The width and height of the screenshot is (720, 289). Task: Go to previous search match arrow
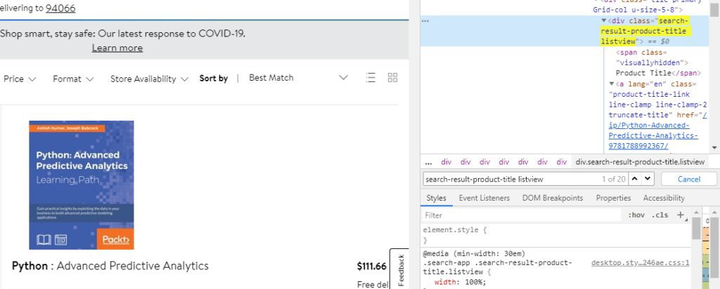coord(635,179)
